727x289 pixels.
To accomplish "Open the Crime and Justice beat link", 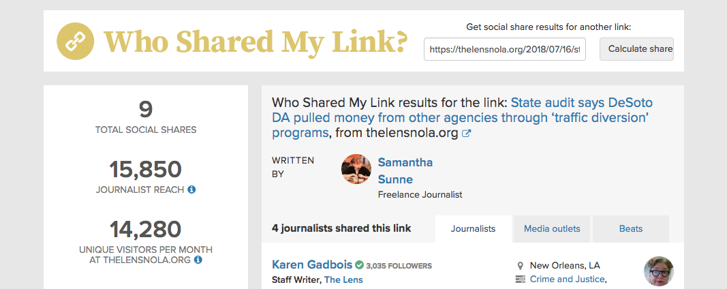I will 568,279.
